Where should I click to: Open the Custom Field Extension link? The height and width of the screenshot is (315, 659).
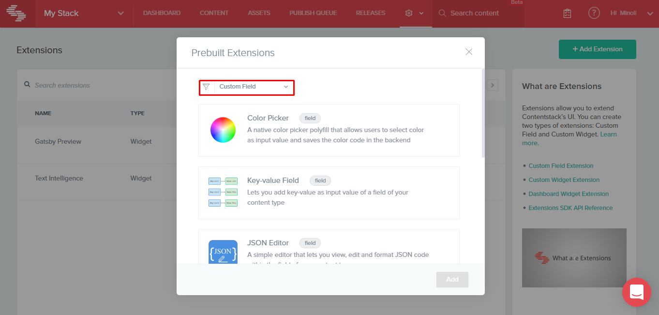pyautogui.click(x=561, y=166)
